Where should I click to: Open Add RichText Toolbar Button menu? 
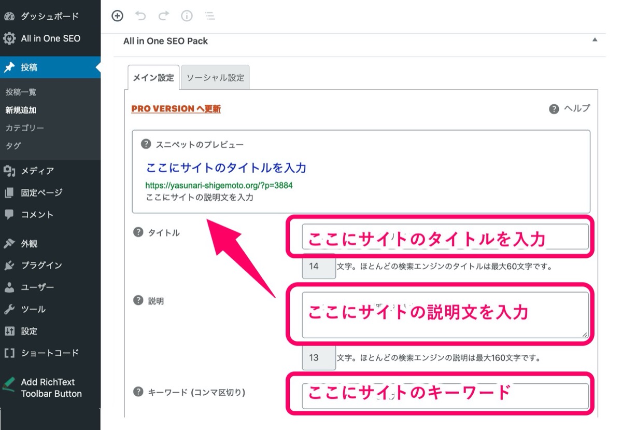[50, 387]
